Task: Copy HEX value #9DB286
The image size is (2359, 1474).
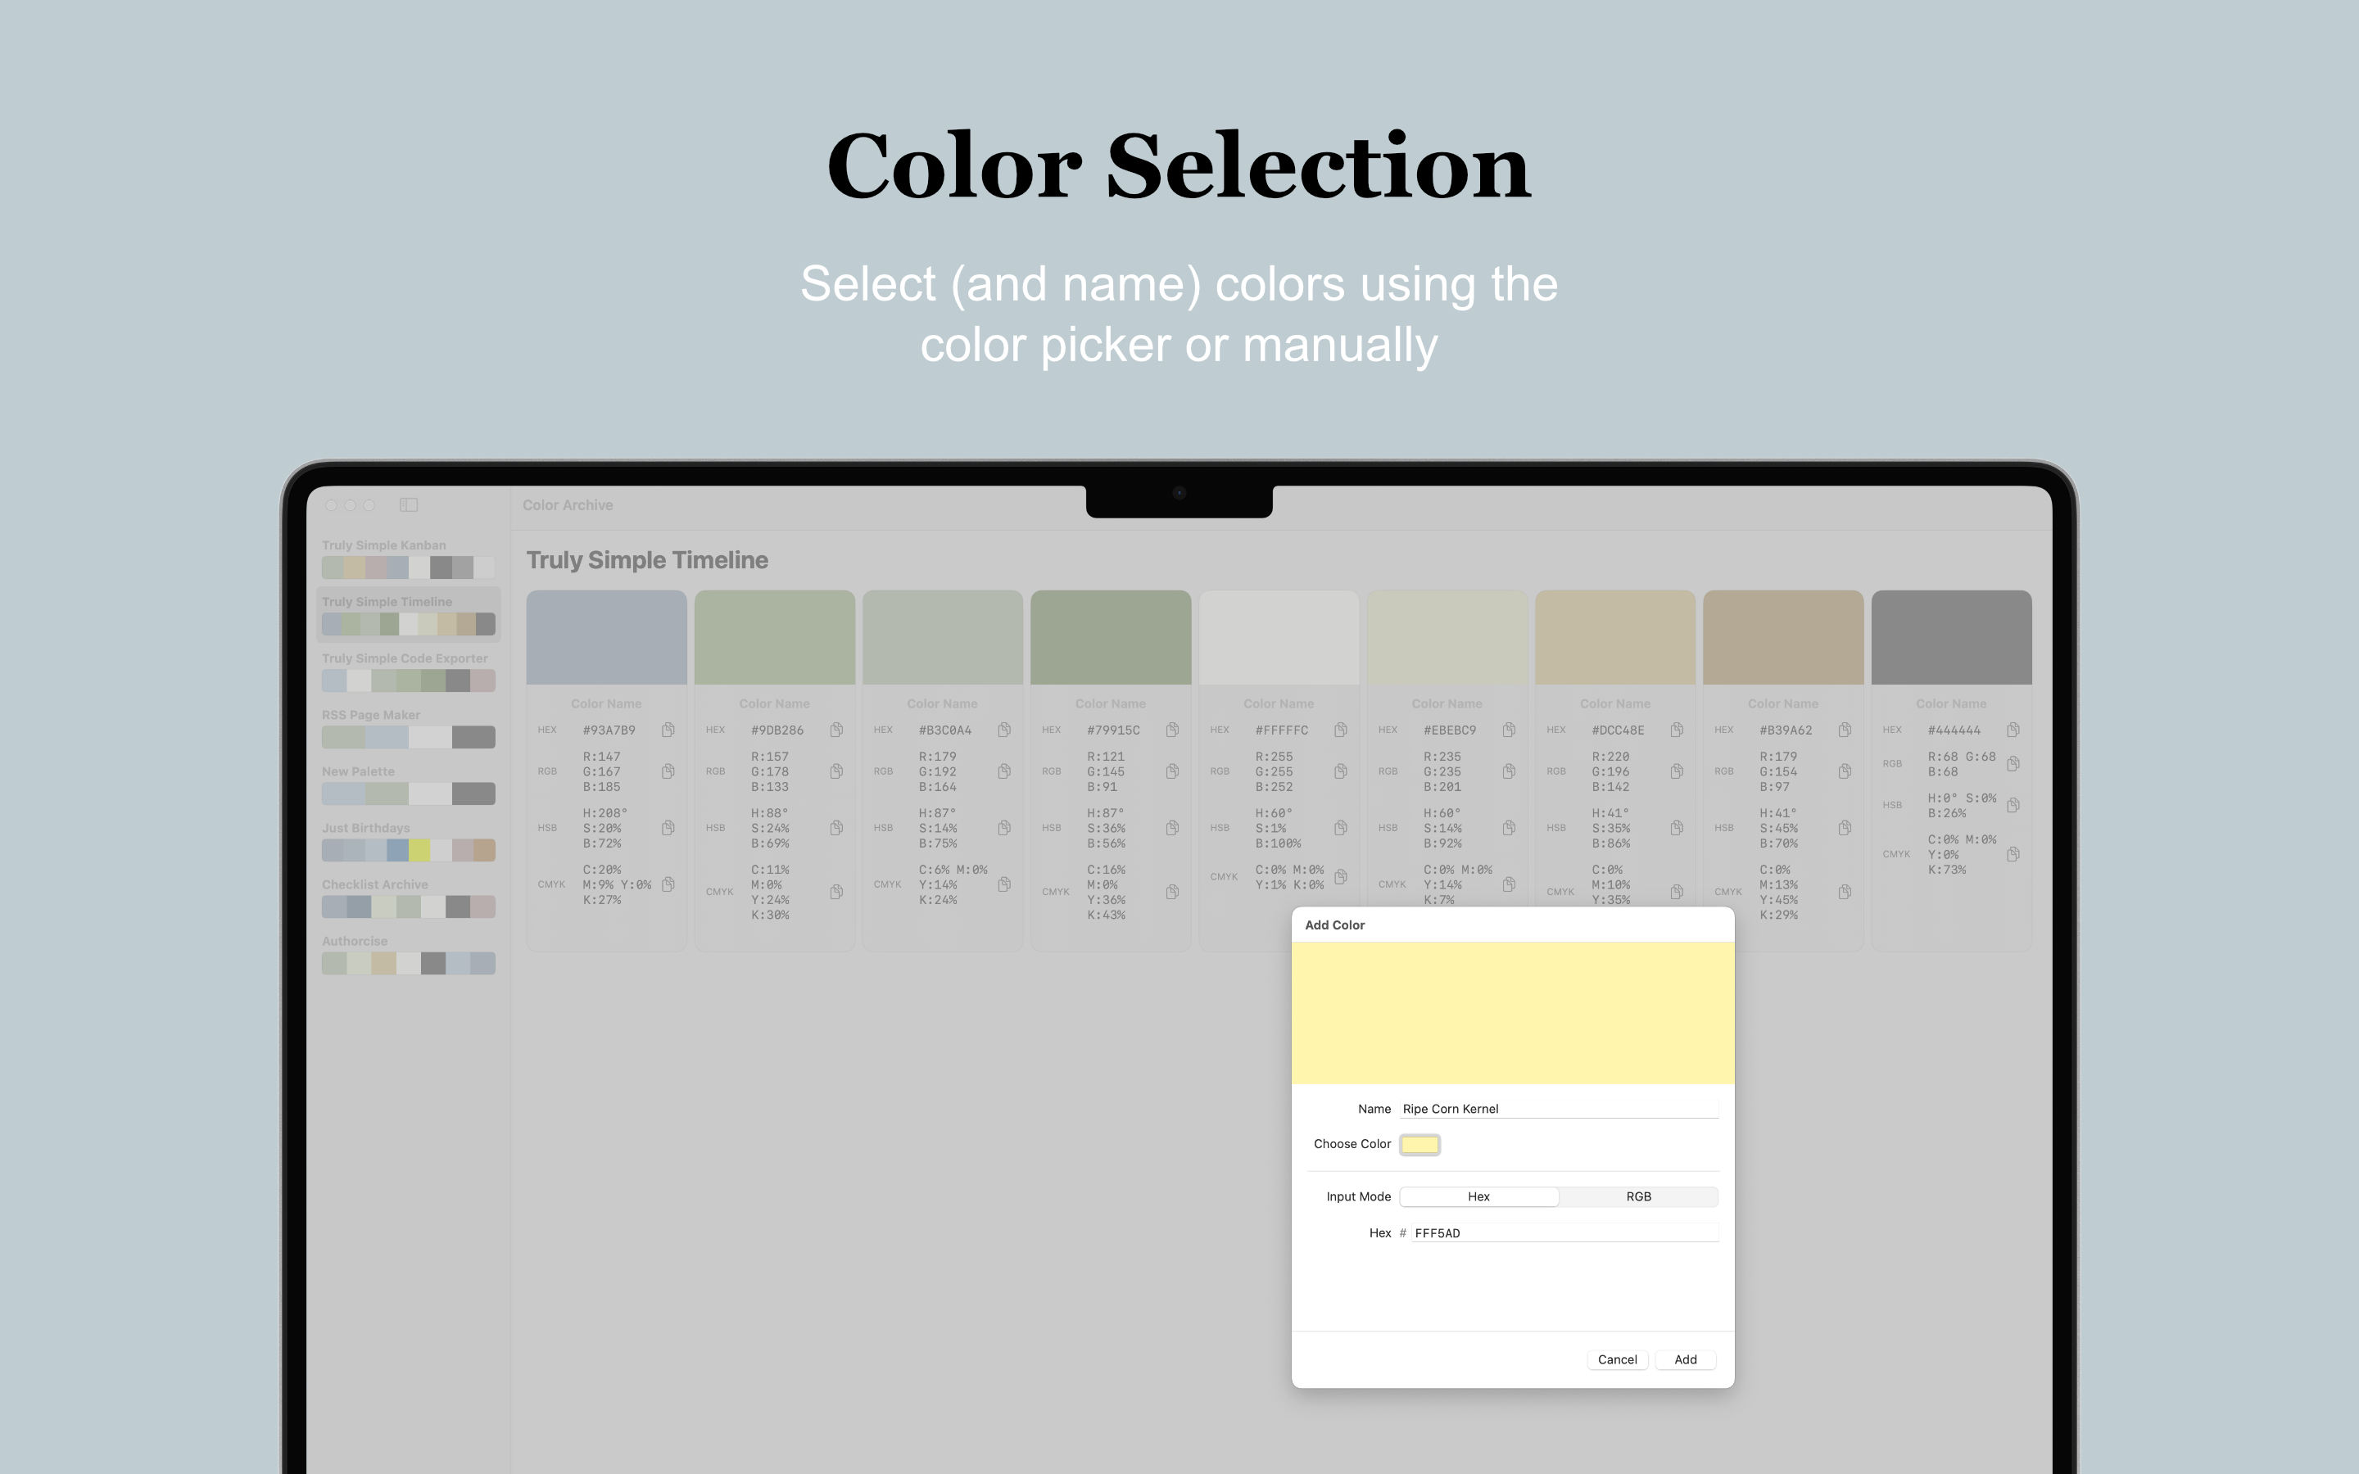Action: tap(836, 730)
